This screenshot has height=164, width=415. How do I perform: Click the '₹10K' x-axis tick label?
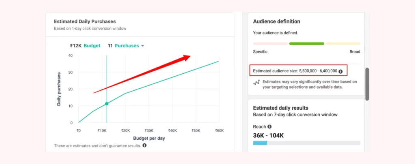point(102,131)
